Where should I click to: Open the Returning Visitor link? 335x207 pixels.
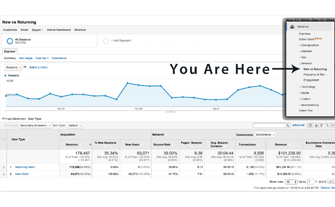(x=25, y=167)
